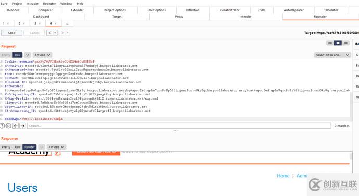359x196 pixels.
Task: Switch to the Comparer tab
Action: 45,10
